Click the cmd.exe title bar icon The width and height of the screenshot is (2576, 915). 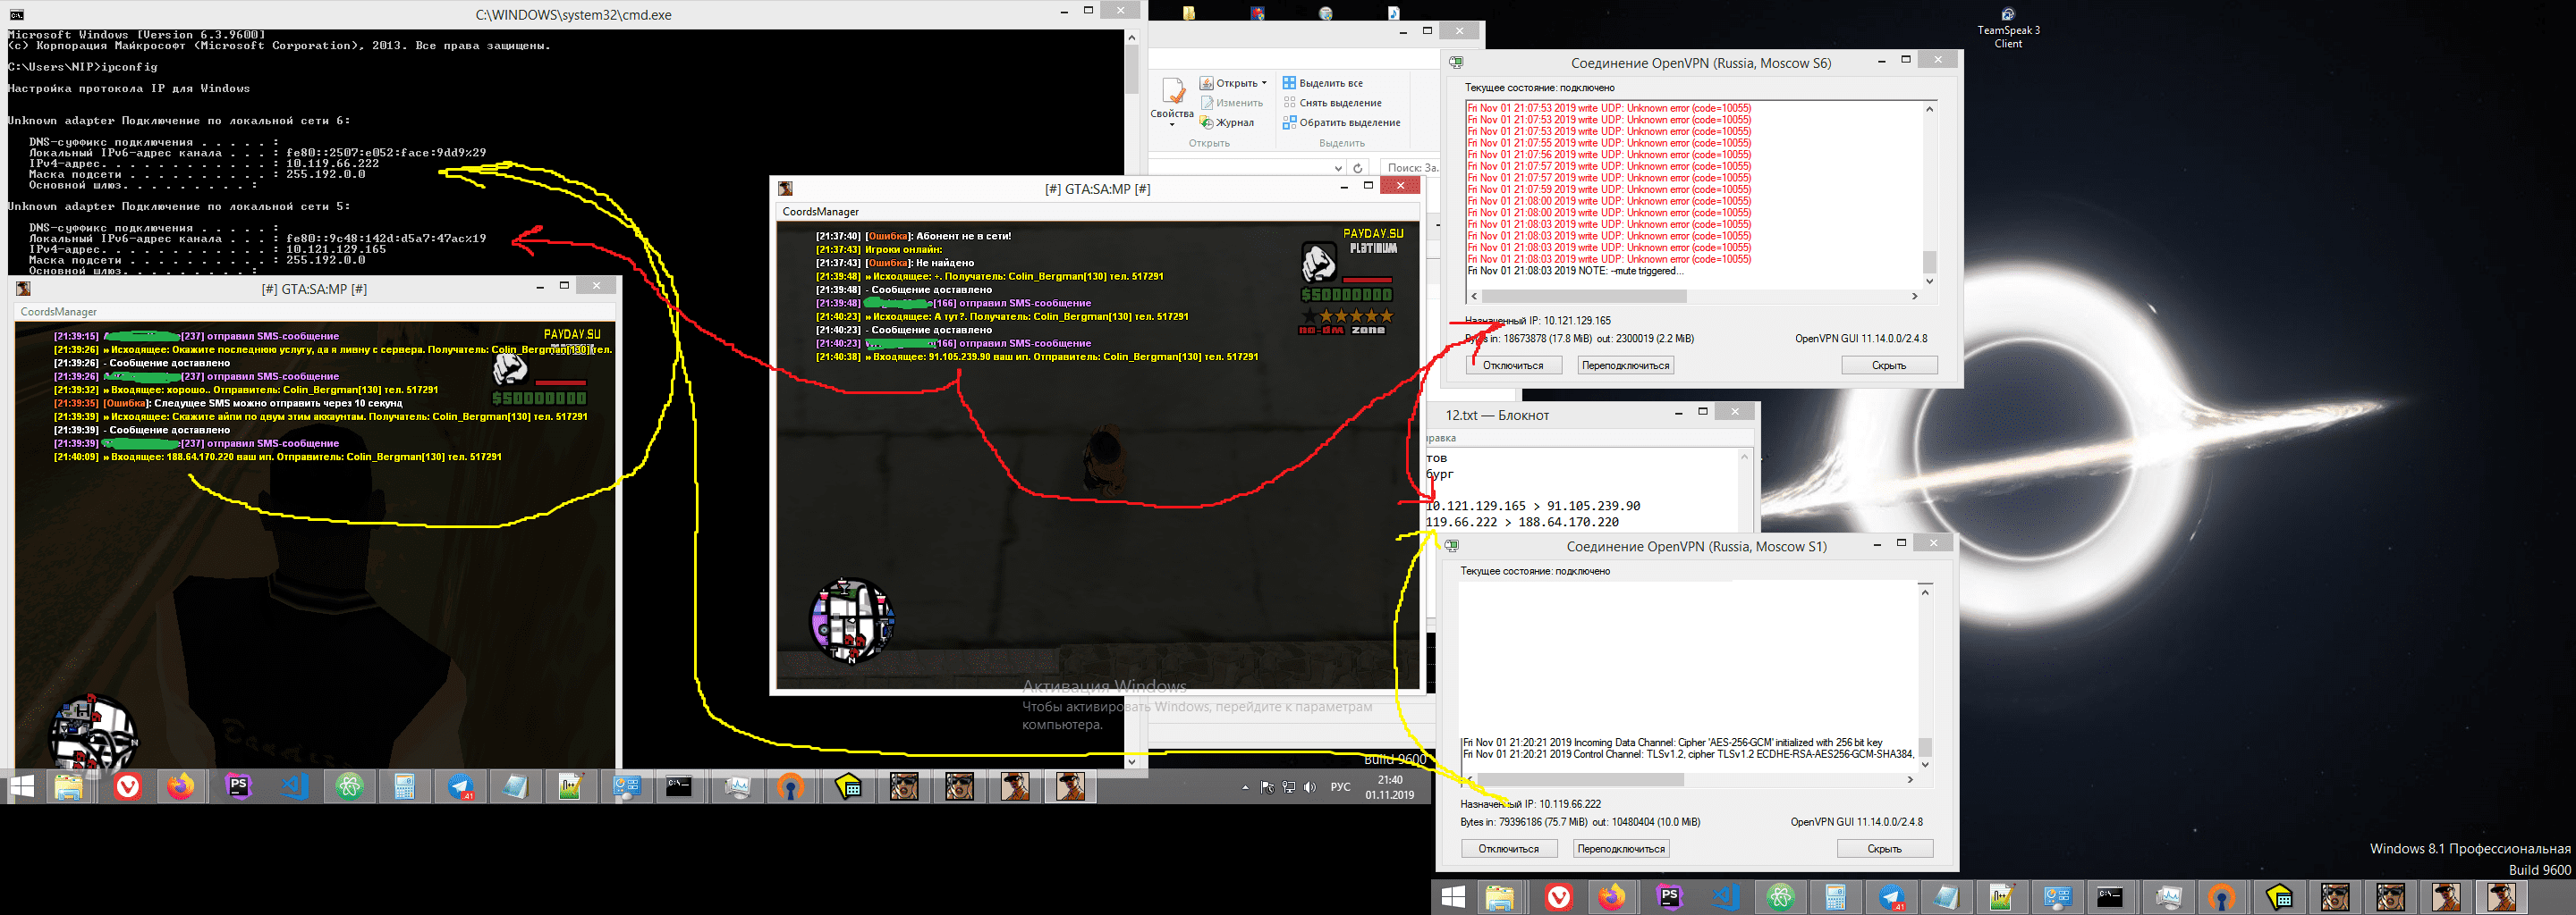coord(16,14)
